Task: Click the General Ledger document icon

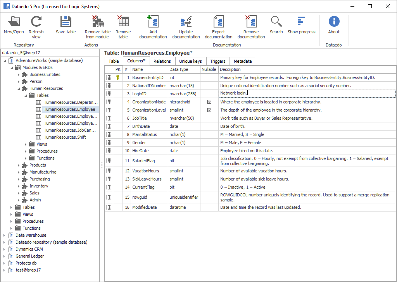Action: [11, 256]
